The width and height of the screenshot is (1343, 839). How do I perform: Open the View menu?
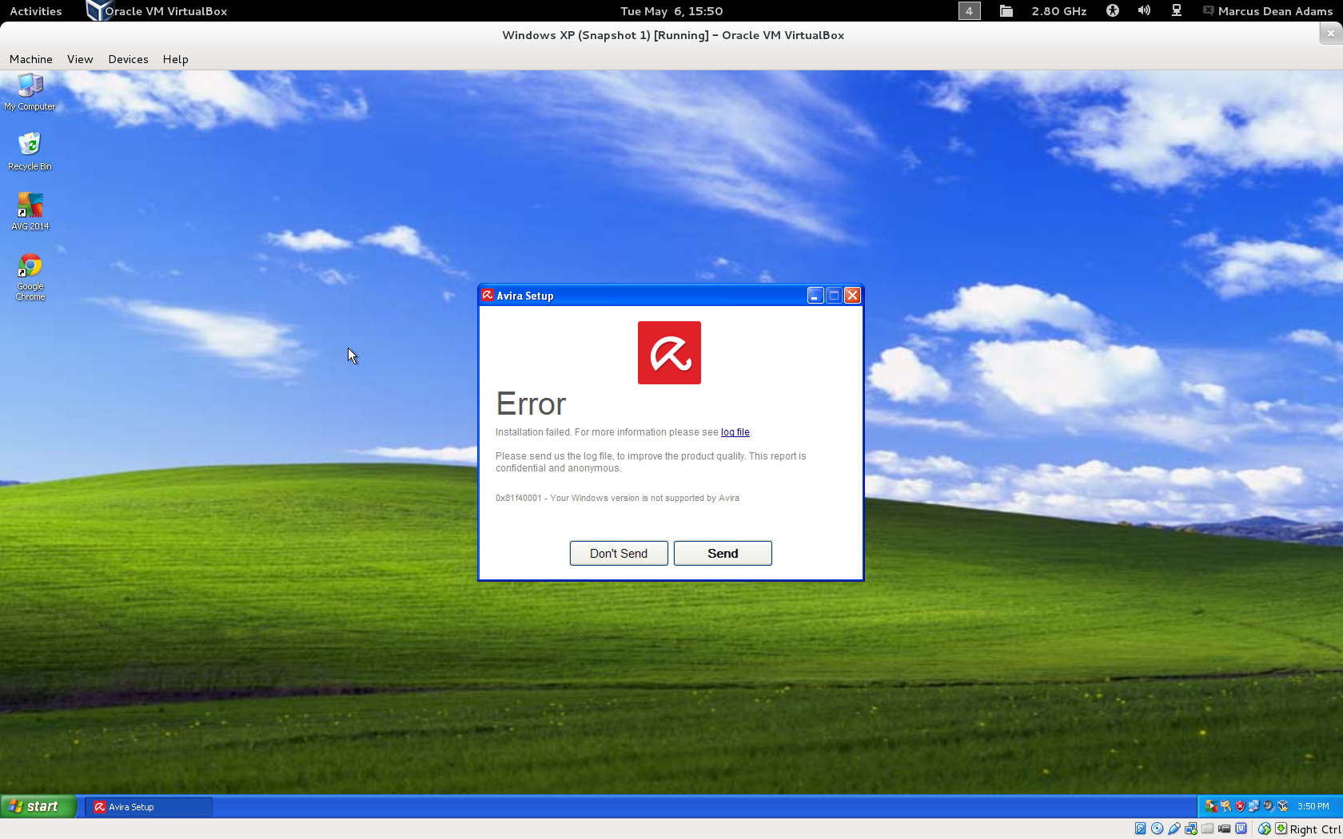80,59
